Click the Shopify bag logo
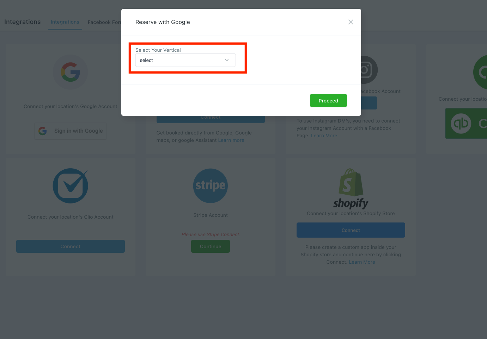This screenshot has height=339, width=487. tap(351, 182)
